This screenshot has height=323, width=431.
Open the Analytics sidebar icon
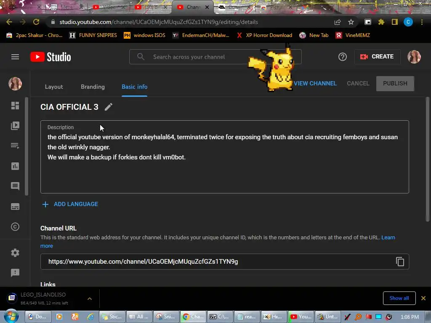[x=15, y=166]
